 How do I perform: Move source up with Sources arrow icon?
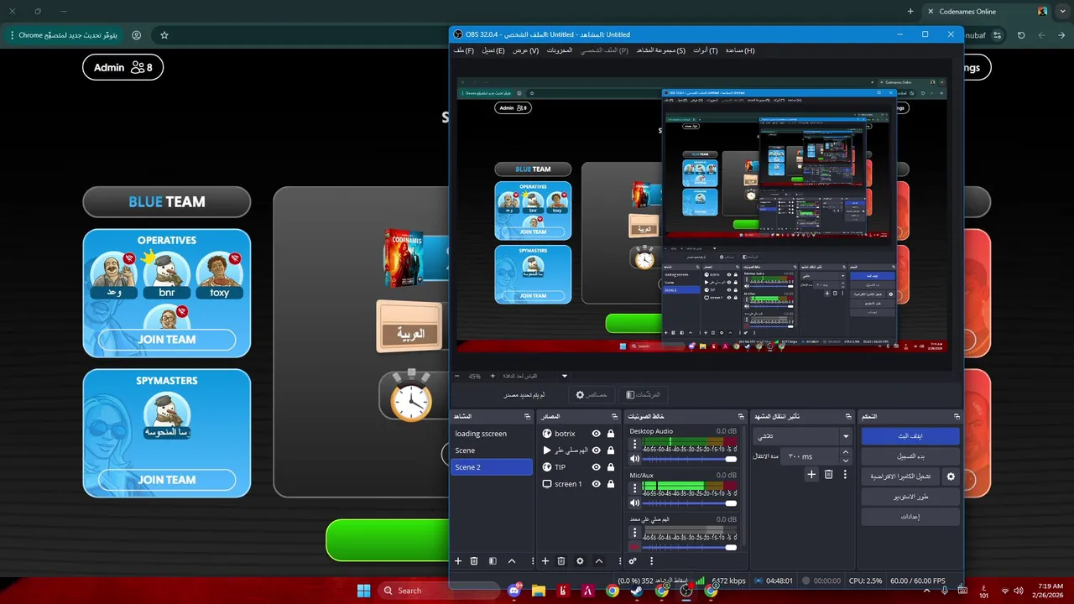pyautogui.click(x=599, y=560)
